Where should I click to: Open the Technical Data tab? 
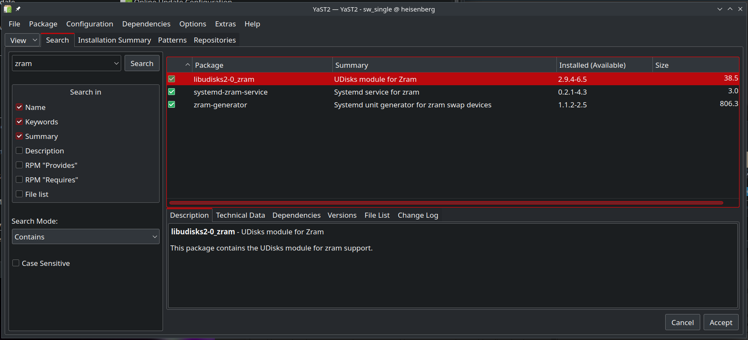(x=240, y=215)
